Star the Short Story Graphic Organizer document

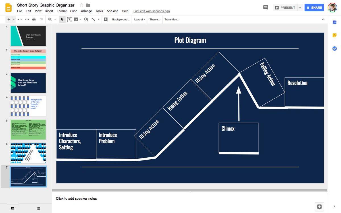tap(82, 5)
